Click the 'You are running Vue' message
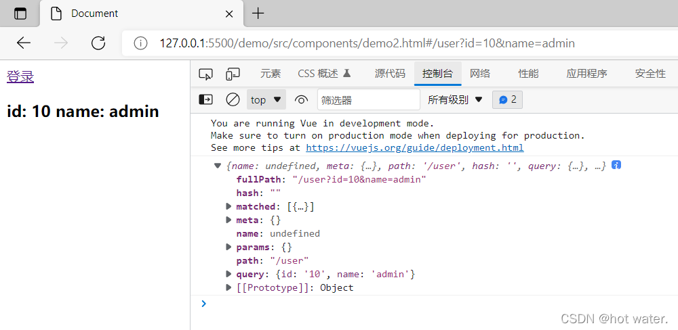The width and height of the screenshot is (678, 330). tap(322, 123)
